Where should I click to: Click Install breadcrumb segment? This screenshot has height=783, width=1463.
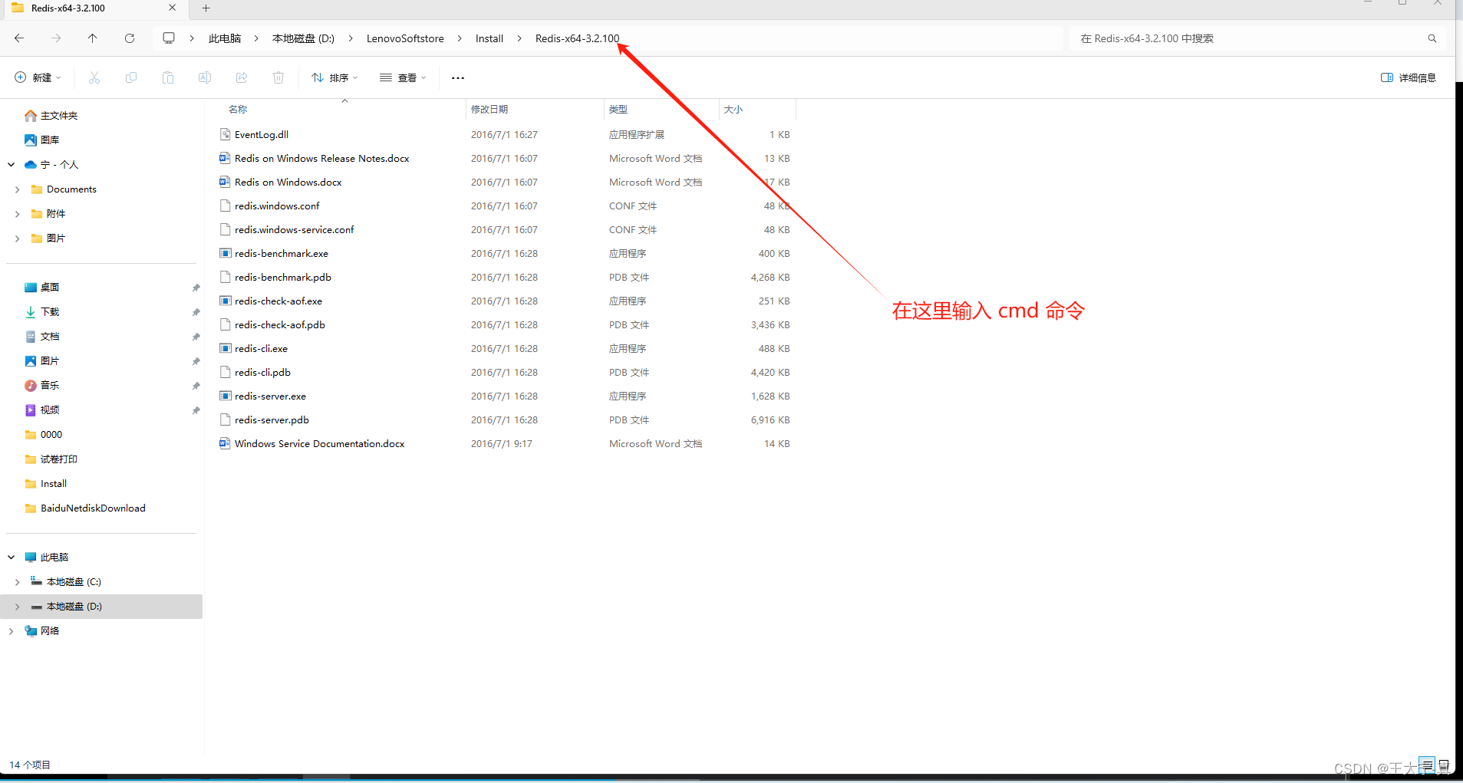tap(489, 38)
